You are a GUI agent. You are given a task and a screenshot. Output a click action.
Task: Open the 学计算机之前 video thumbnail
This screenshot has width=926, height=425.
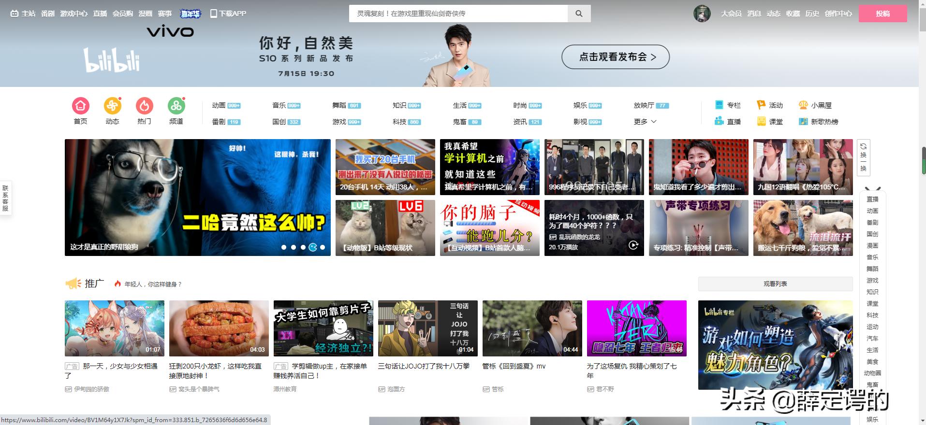coord(490,167)
